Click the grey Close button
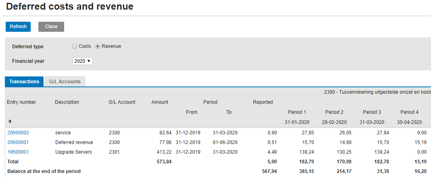The width and height of the screenshot is (431, 177). click(x=51, y=27)
